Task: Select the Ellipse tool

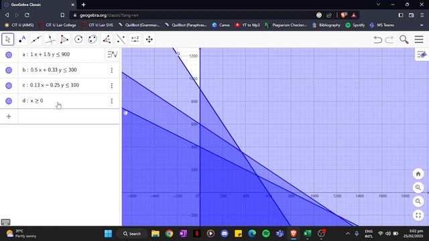Action: 93,39
